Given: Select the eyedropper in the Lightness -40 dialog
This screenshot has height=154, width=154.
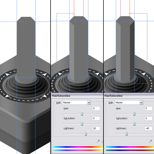Looking at the screenshot, I should [150, 141].
